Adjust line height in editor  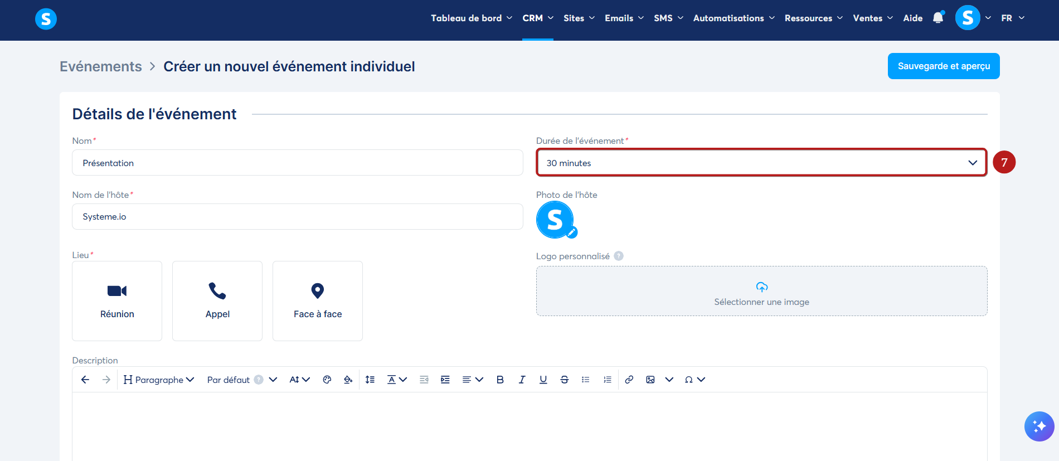click(x=370, y=380)
